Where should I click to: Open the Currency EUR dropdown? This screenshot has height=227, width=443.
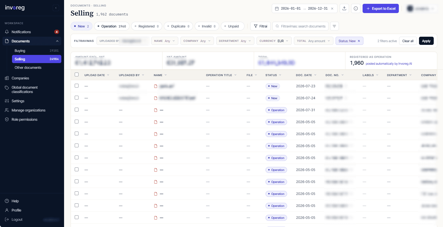274,41
